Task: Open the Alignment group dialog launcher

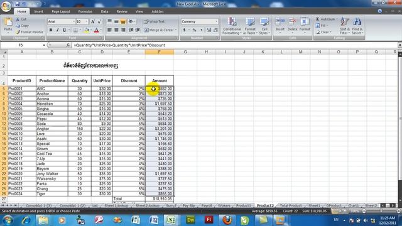Action: (x=177, y=38)
